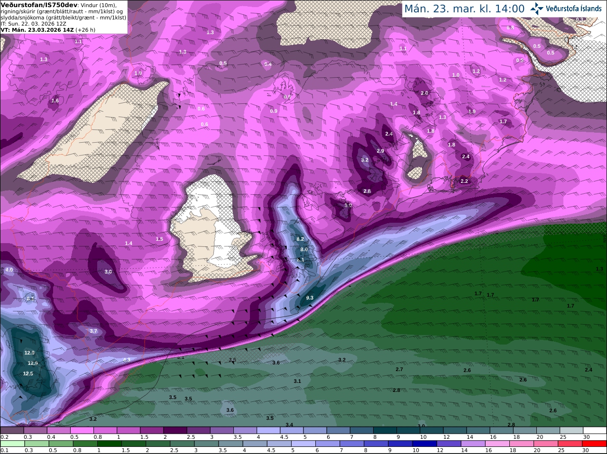Pick bright pink swatch between 0.5 and 0.8, top legend
Image resolution: width=607 pixels, height=454 pixels.
click(x=83, y=430)
